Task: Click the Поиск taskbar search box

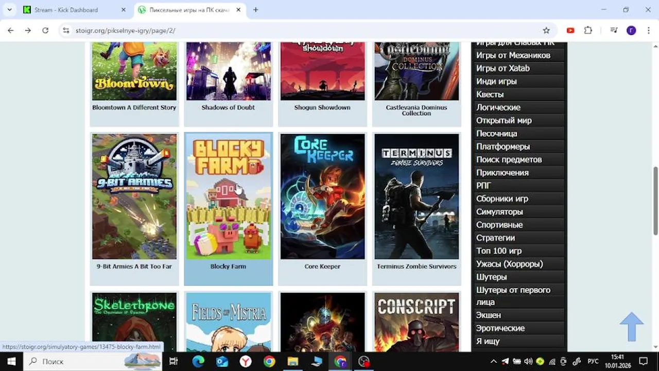Action: coord(93,361)
